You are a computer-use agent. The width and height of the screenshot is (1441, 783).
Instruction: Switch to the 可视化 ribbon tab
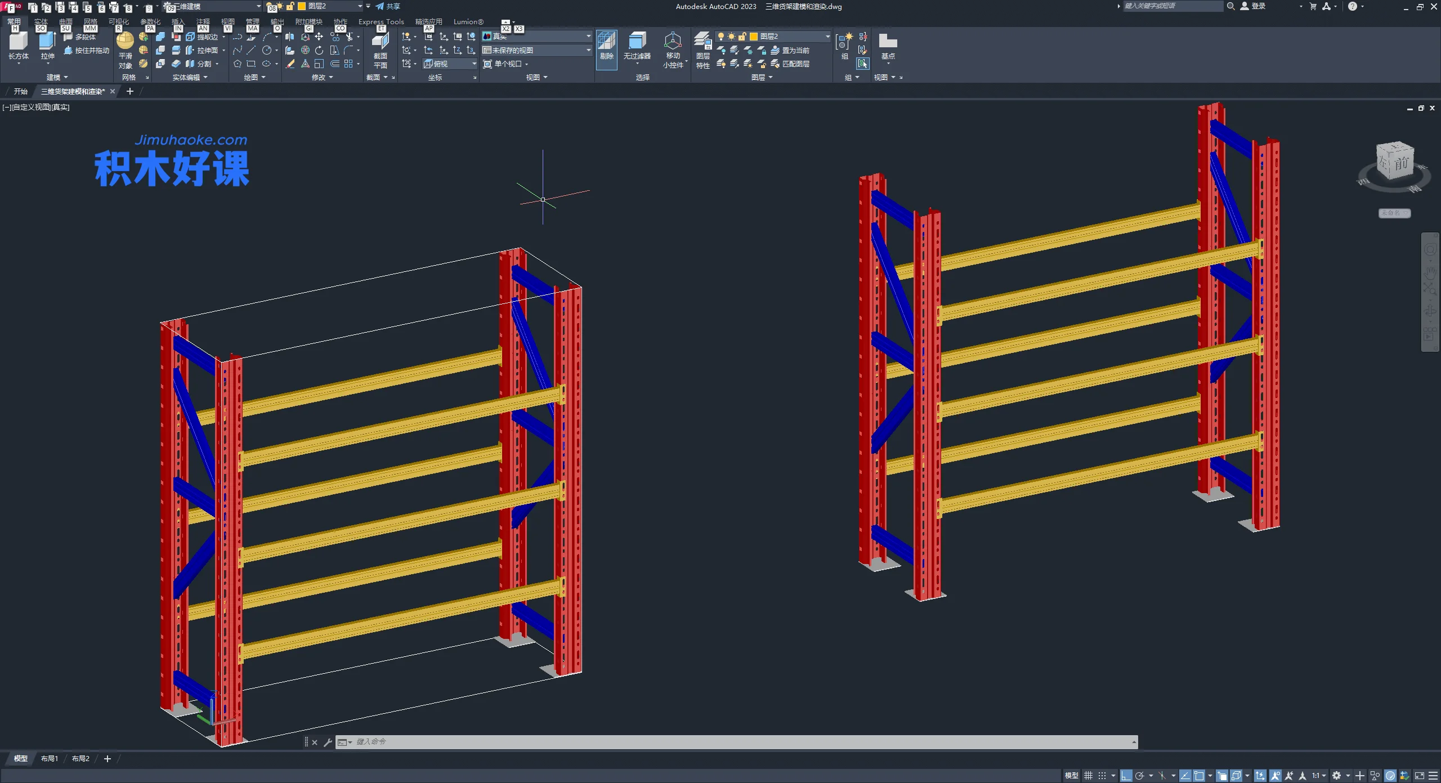[119, 22]
